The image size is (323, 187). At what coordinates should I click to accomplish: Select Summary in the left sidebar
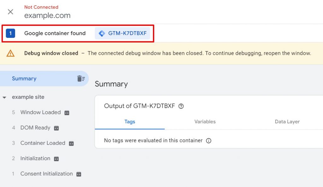click(24, 79)
